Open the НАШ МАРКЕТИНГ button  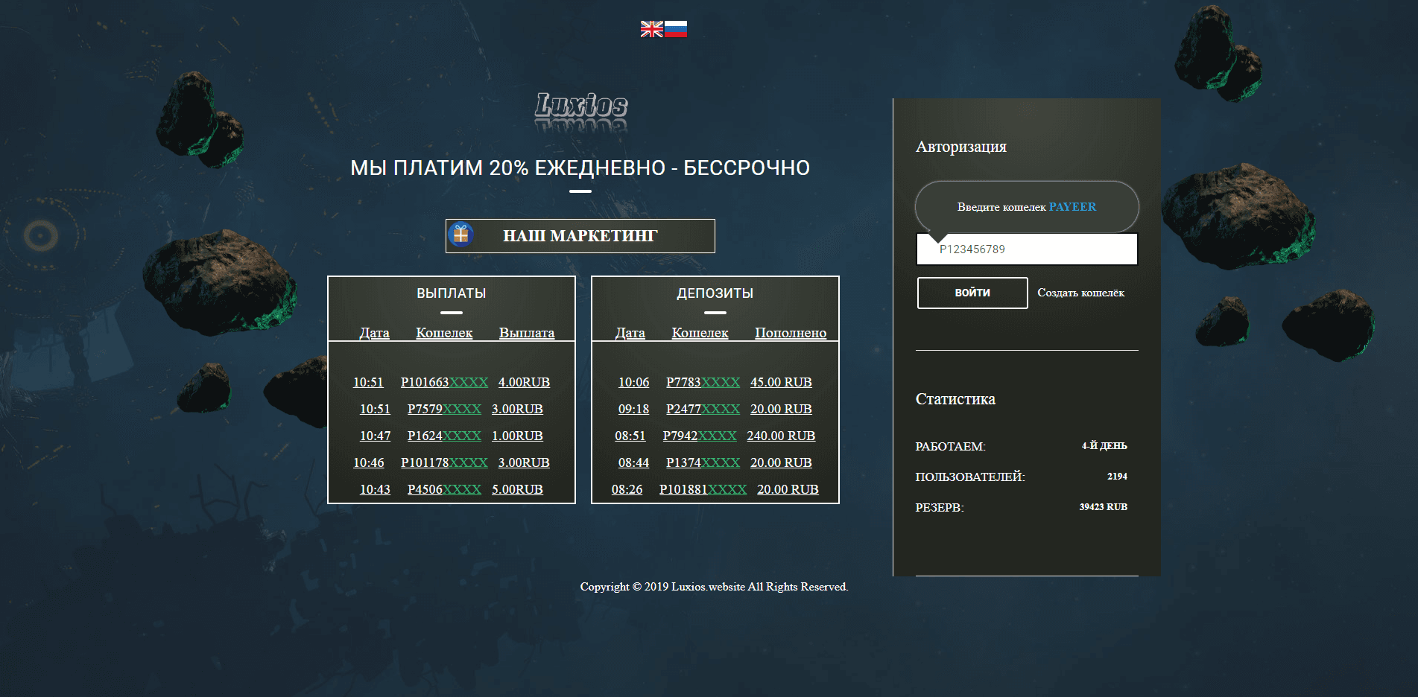coord(580,236)
